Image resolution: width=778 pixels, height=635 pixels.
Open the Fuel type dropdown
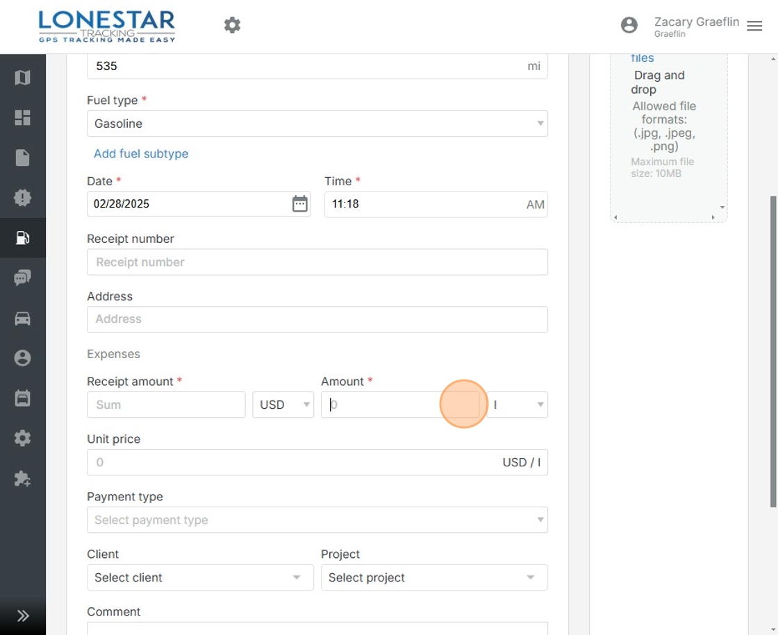click(317, 124)
